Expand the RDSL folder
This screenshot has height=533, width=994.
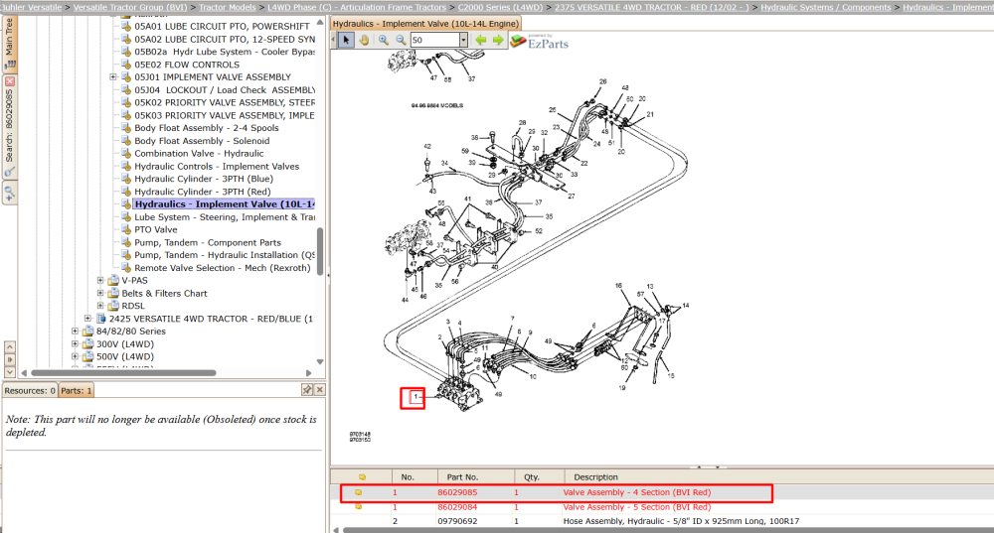click(100, 306)
